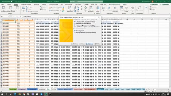Click the PivotChart (Сводная диаграмма) icon
The height and width of the screenshot is (96, 171).
pos(91,9)
